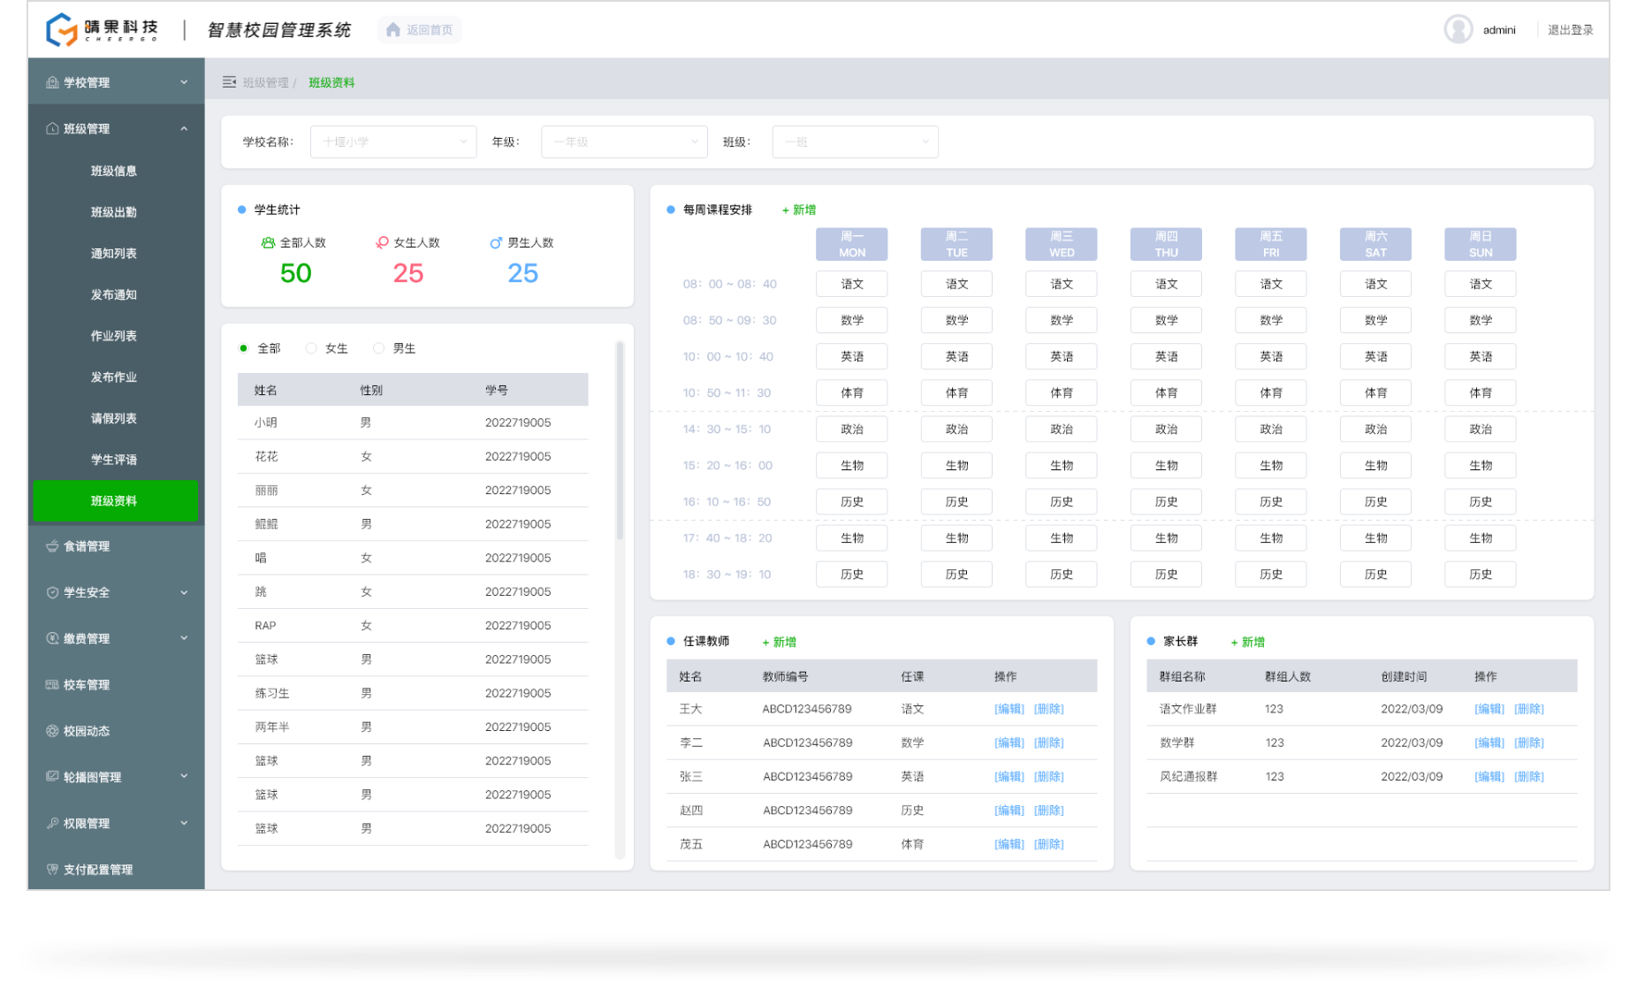Select the highlighted 班级资料 menu item
The height and width of the screenshot is (990, 1637).
tap(115, 500)
